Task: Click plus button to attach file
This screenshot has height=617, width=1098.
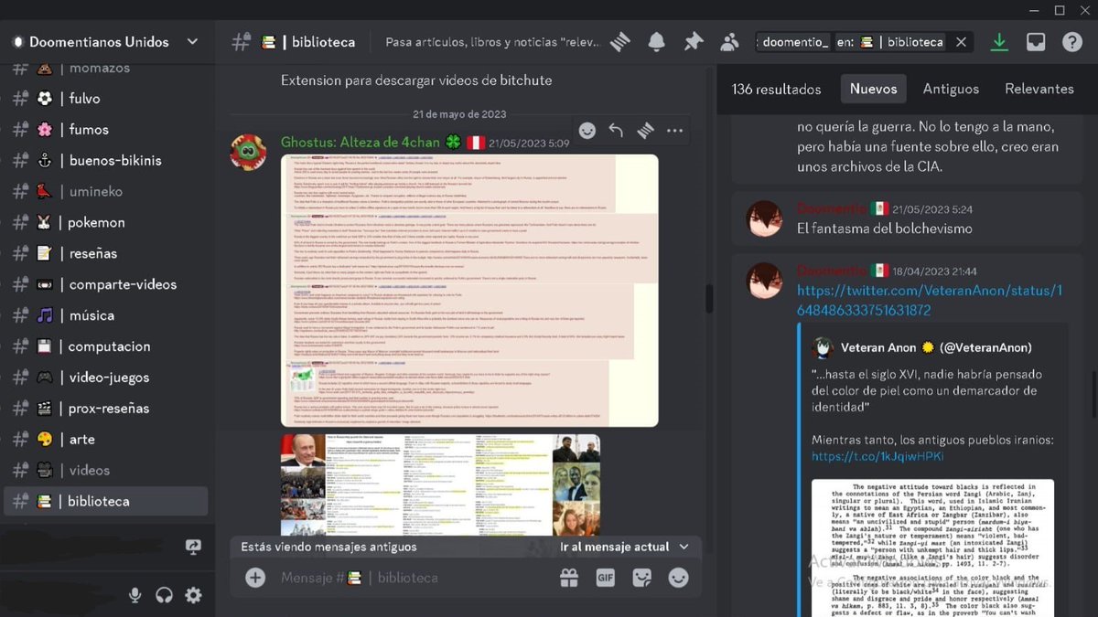Action: (255, 578)
